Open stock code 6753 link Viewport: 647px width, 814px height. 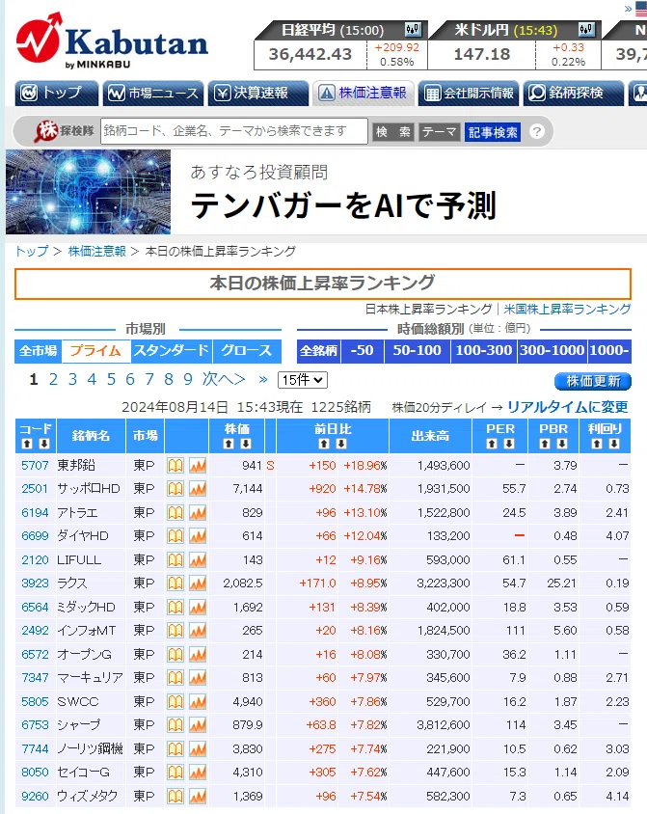pyautogui.click(x=35, y=724)
